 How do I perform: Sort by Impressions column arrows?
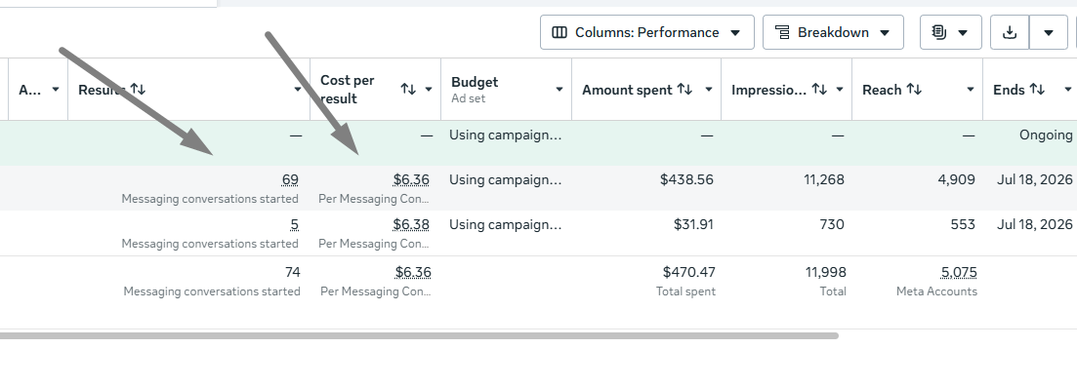[x=819, y=90]
